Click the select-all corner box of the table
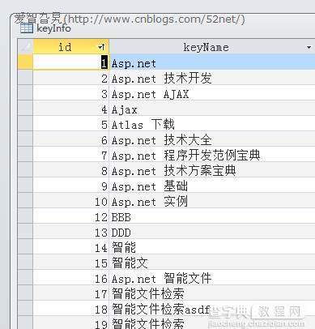Screen dimensions: 315x329 (x=25, y=47)
